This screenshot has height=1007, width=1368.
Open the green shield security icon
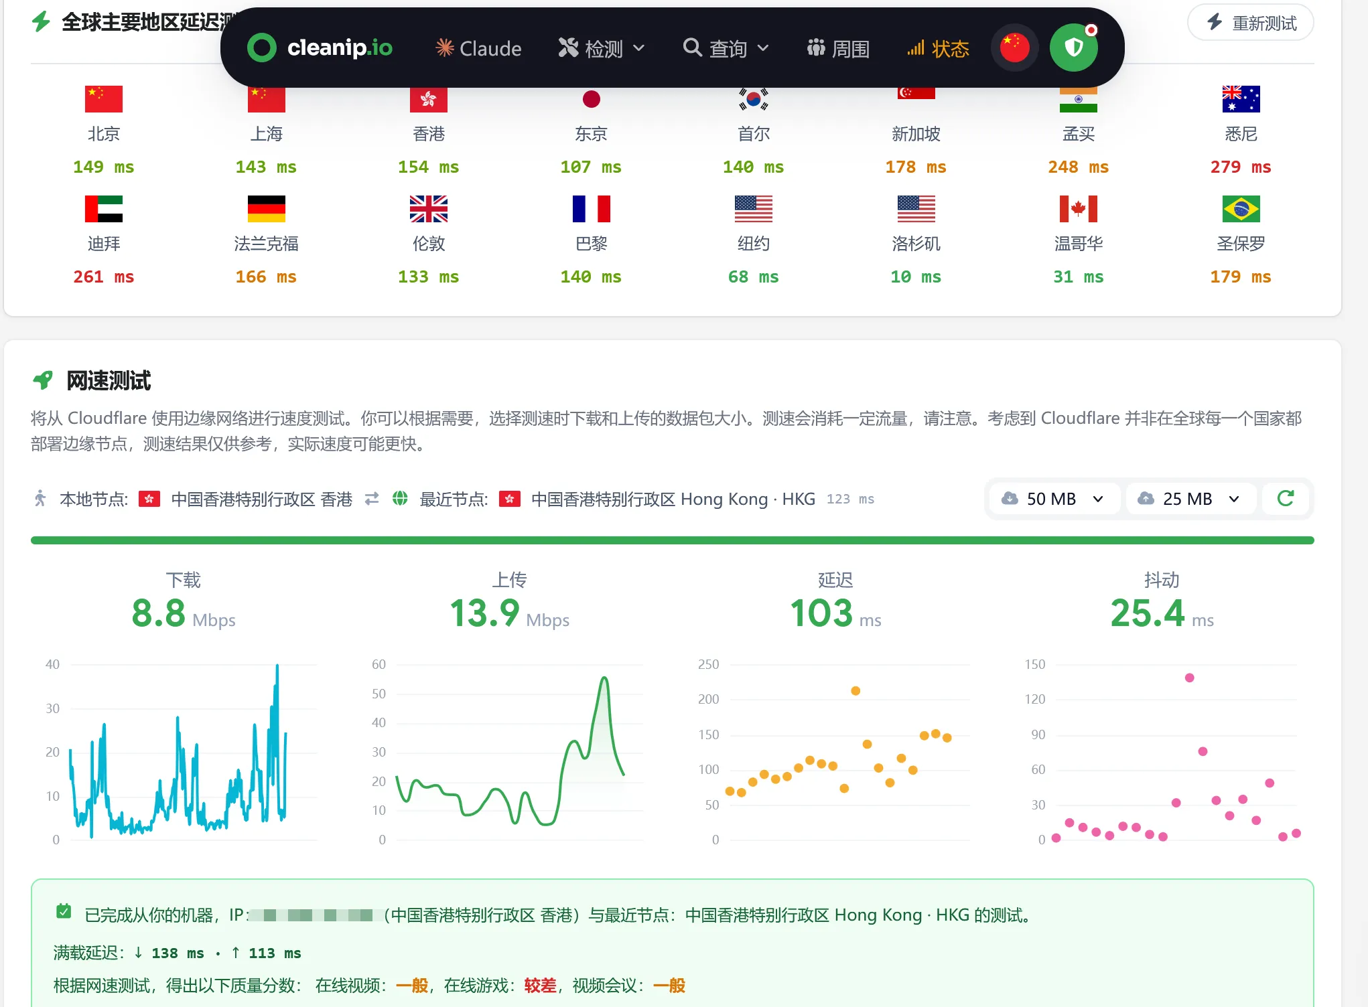(x=1074, y=48)
